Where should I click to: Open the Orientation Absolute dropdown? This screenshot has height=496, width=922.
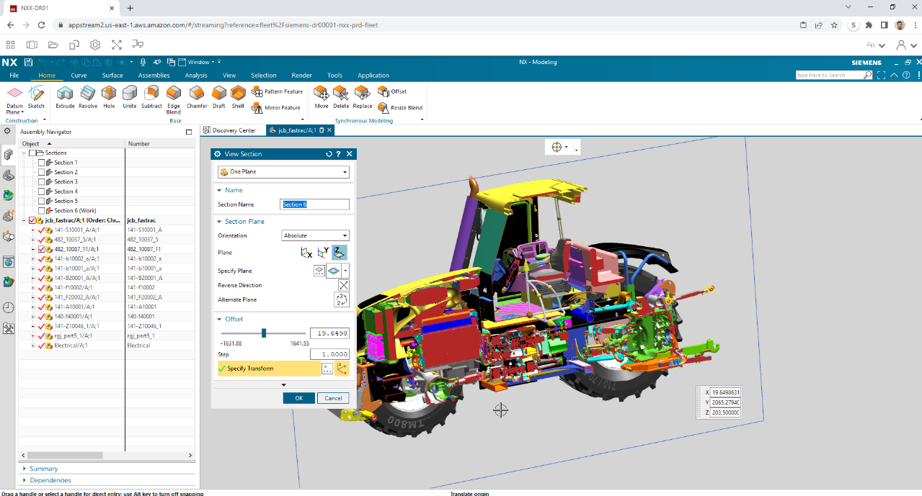point(315,235)
